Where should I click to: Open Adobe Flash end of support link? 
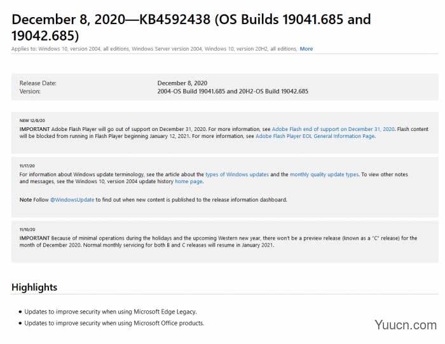333,129
